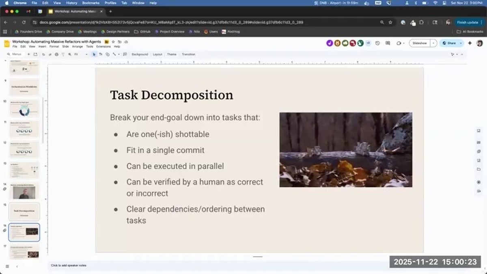Click the Slideshow button
Viewport: 487px width, 274px height.
pos(420,43)
